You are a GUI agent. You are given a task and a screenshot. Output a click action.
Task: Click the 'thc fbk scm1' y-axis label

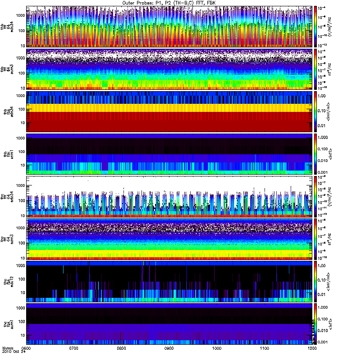(x=9, y=324)
